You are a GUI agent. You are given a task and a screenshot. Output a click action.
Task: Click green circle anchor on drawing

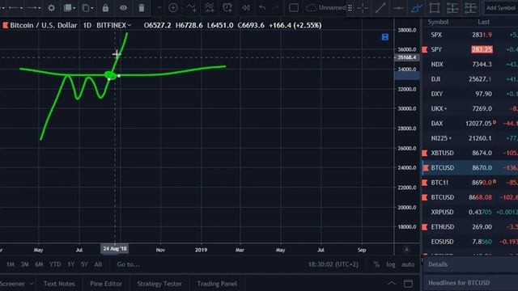pyautogui.click(x=110, y=75)
